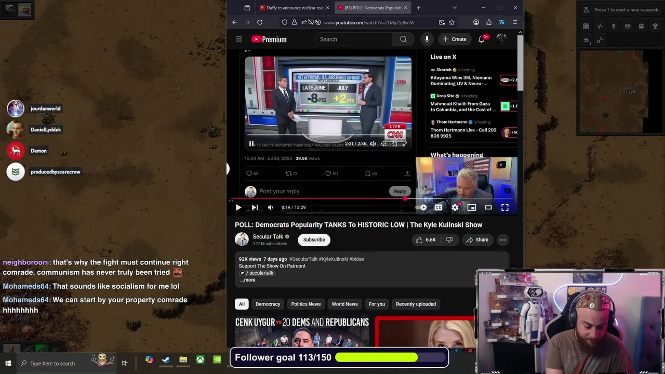Select the POLL: Democrats Popularity browser tab
This screenshot has height=374, width=665.
click(x=373, y=8)
